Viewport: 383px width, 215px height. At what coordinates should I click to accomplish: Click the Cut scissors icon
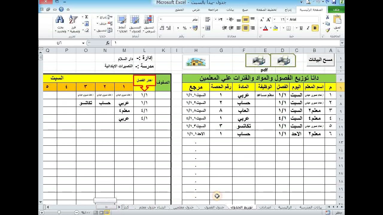(328, 17)
